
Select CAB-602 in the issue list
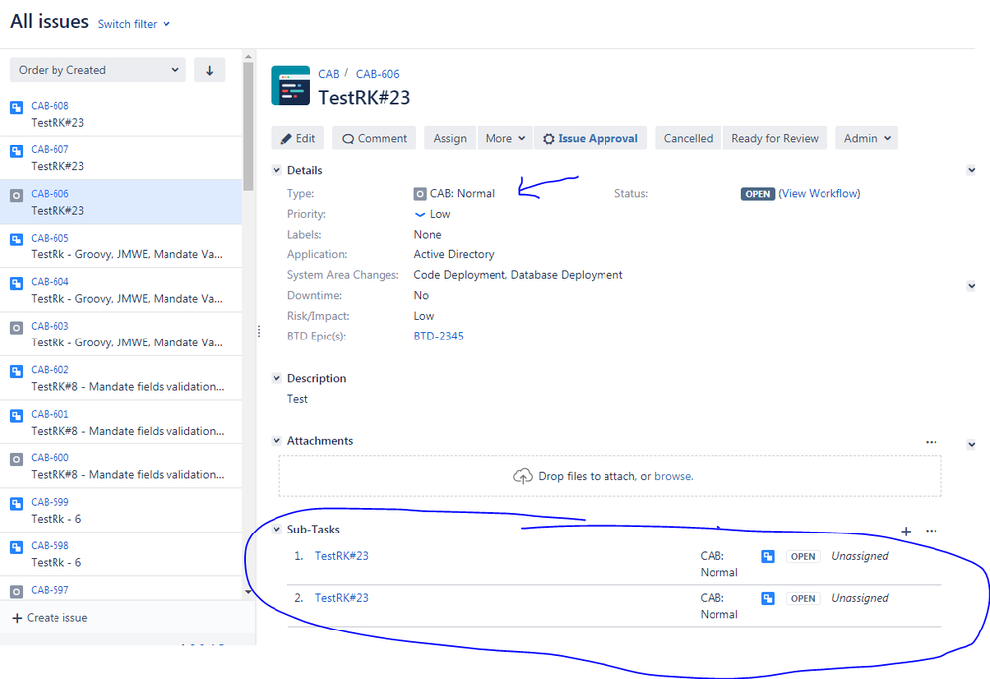(121, 378)
